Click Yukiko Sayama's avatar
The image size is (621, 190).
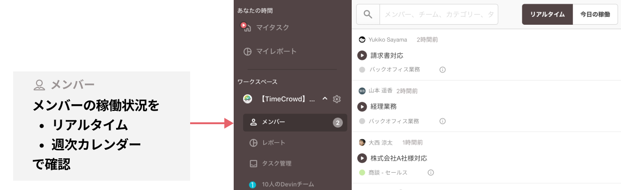362,40
